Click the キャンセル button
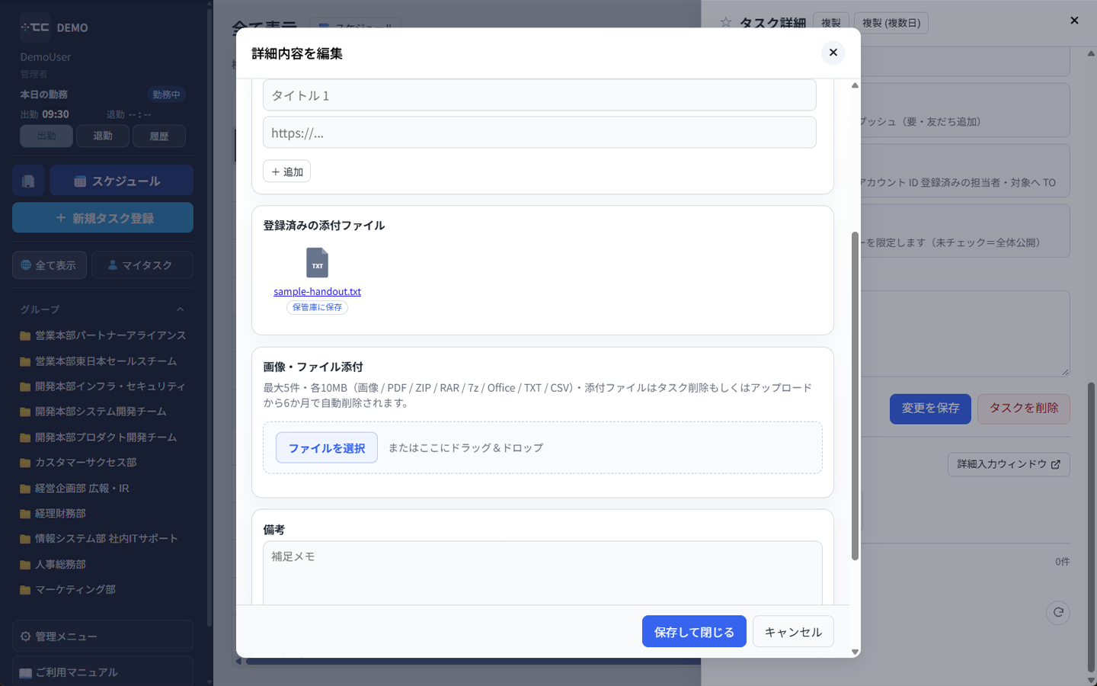Screen dimensions: 1097x686 (793, 632)
